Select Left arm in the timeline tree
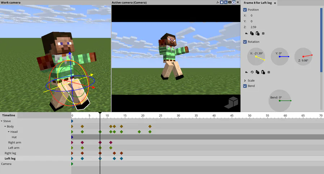This screenshot has height=174, width=324. click(14, 148)
